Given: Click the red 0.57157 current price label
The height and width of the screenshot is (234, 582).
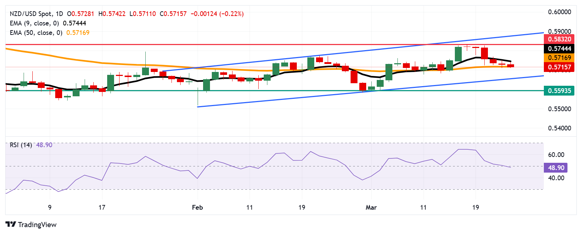Looking at the screenshot, I should tap(559, 67).
